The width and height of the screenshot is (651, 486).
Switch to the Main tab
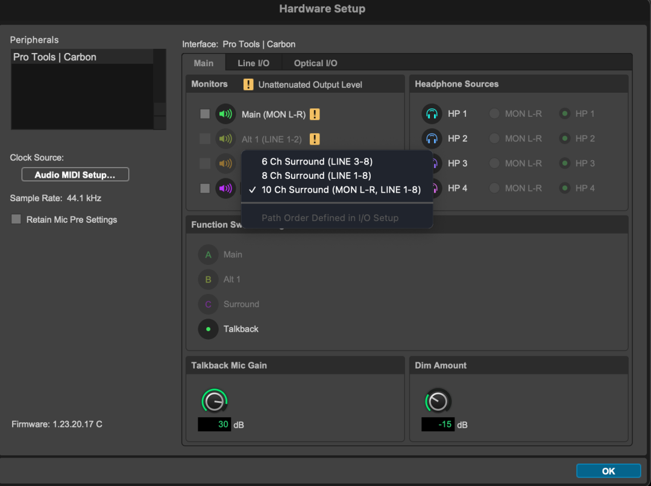point(204,63)
